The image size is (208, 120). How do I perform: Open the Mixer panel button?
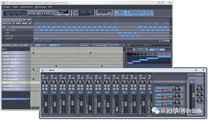point(121,12)
